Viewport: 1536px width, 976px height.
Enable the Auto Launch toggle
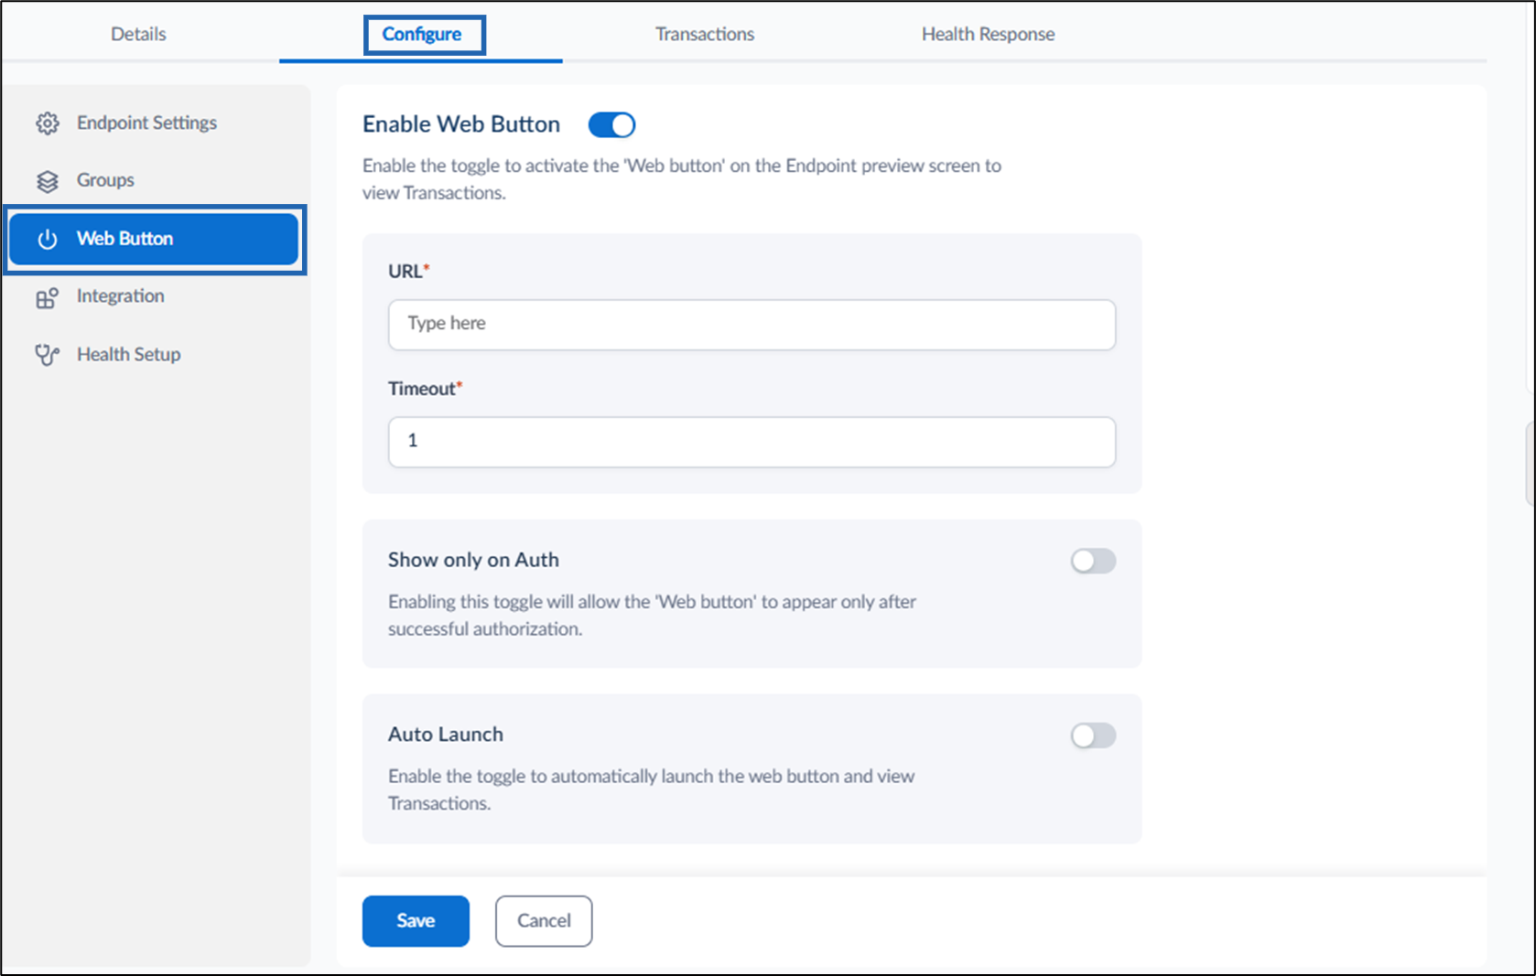1093,735
